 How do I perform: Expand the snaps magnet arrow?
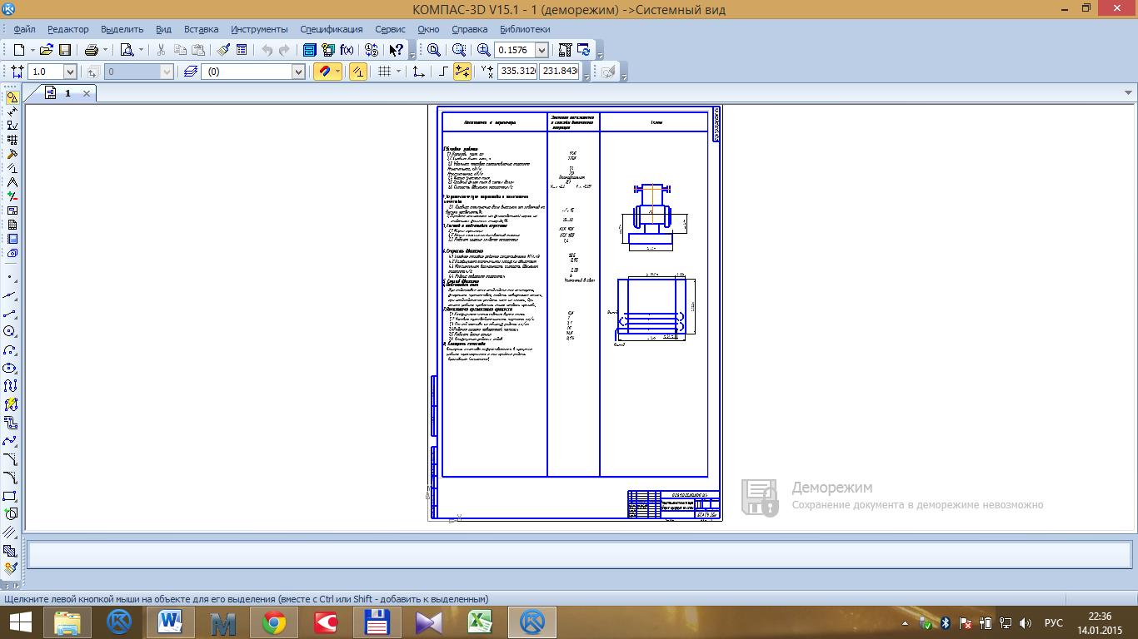coord(337,72)
